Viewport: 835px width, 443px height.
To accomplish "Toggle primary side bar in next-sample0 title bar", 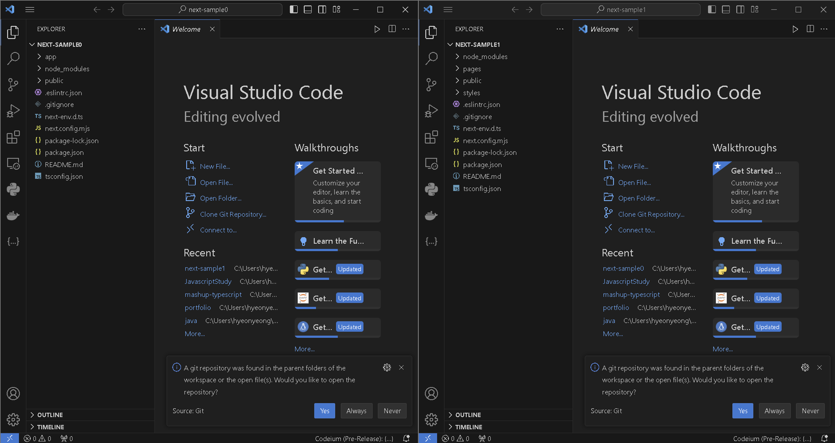I will coord(294,9).
